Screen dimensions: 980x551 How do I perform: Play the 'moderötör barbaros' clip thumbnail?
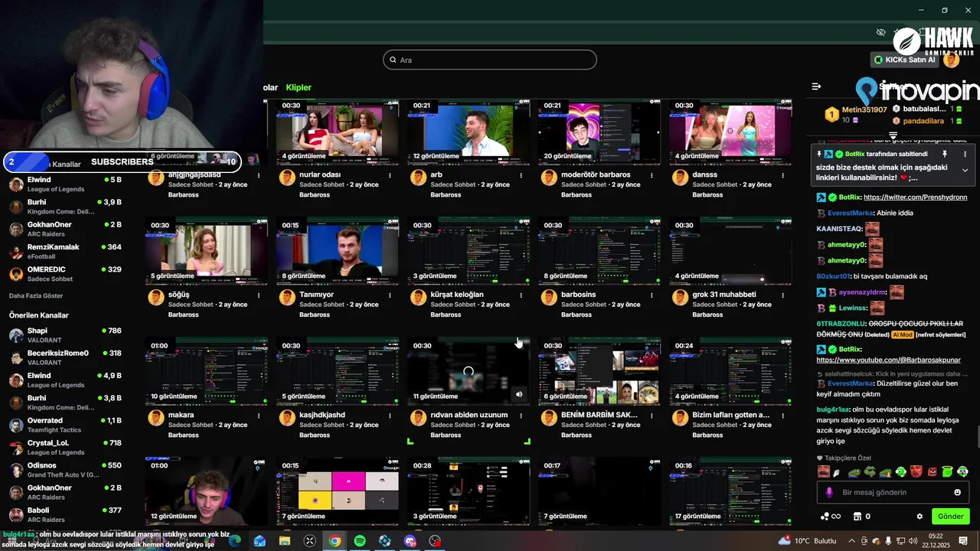(x=599, y=131)
